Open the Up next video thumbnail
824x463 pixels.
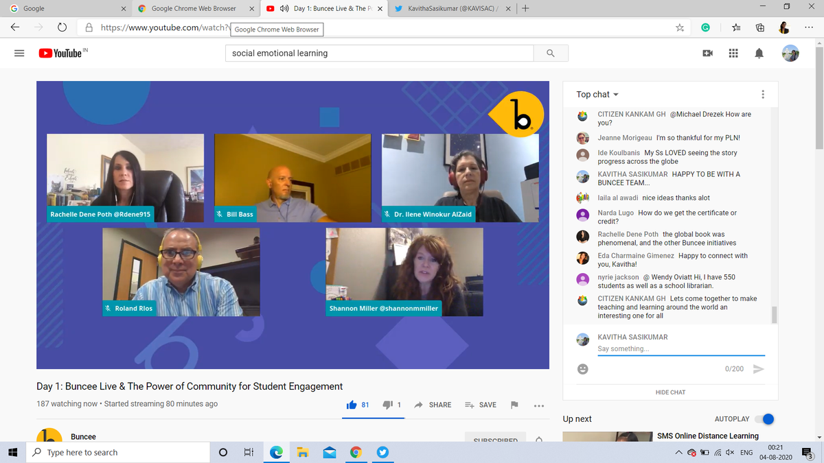607,438
